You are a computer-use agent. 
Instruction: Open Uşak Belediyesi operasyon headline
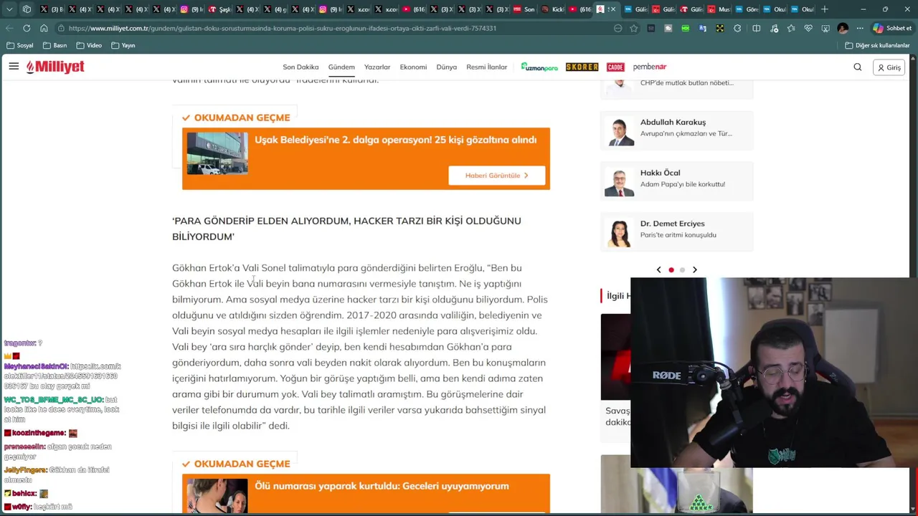(395, 140)
